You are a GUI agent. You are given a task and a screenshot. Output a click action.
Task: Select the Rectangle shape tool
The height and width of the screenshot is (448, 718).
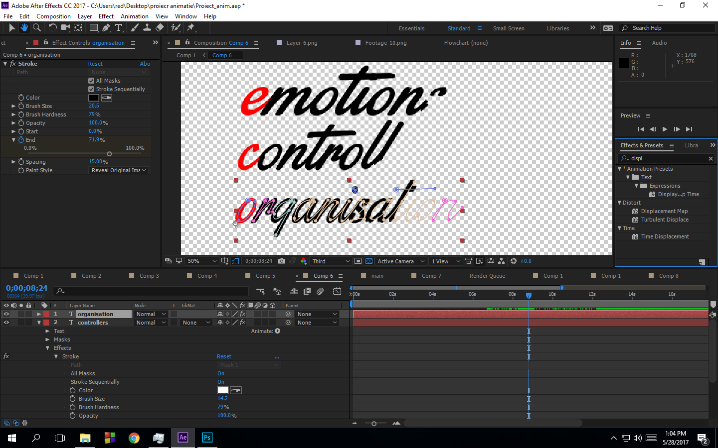point(93,28)
